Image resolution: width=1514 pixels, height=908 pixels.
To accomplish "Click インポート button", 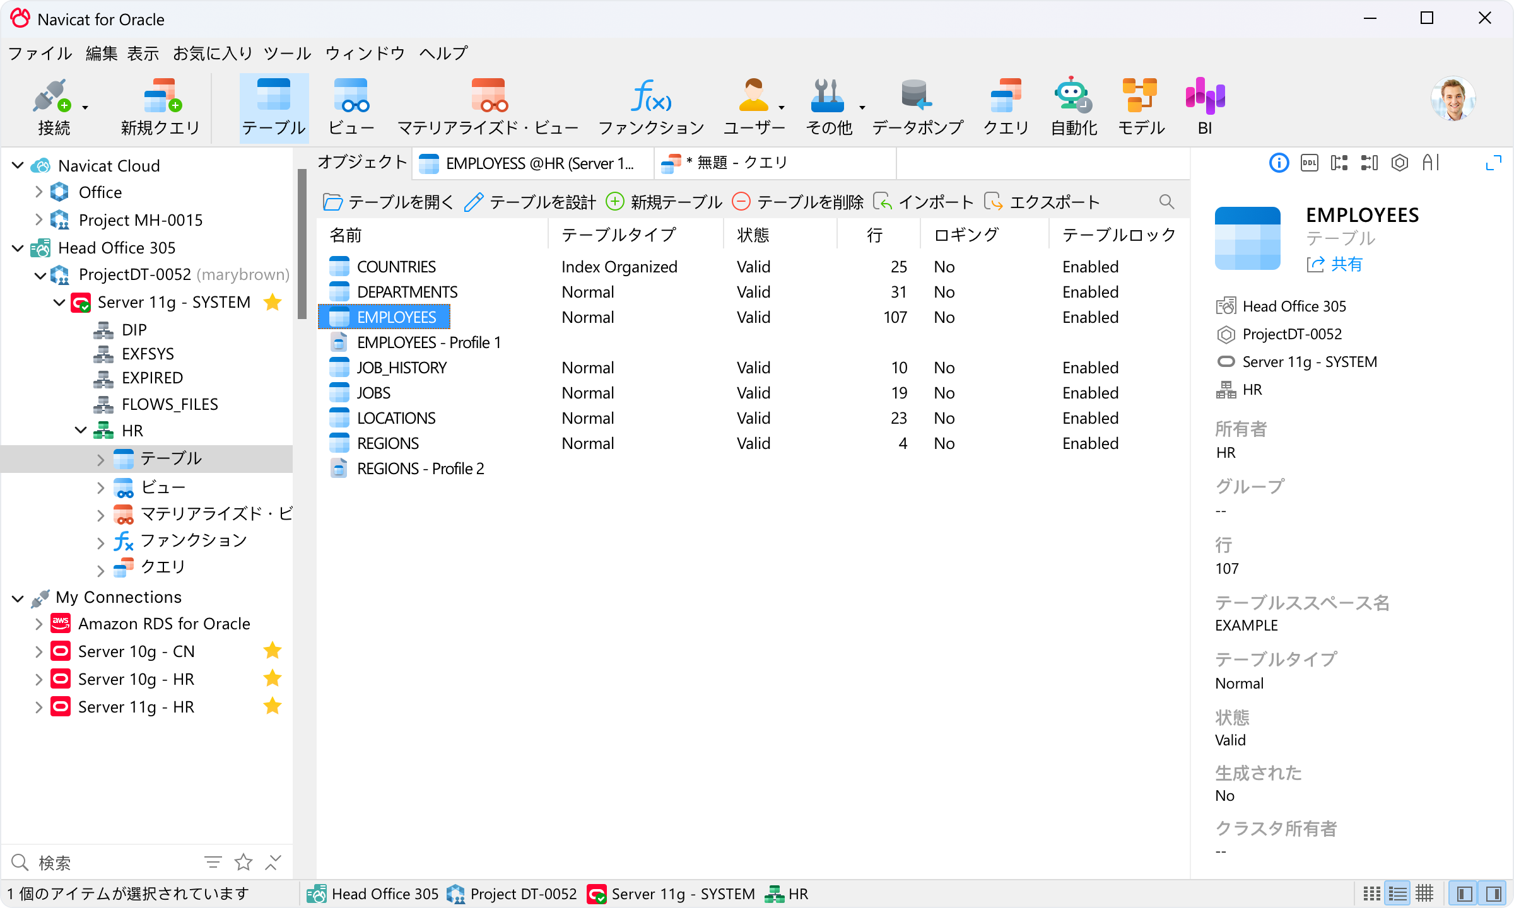I will pos(924,202).
